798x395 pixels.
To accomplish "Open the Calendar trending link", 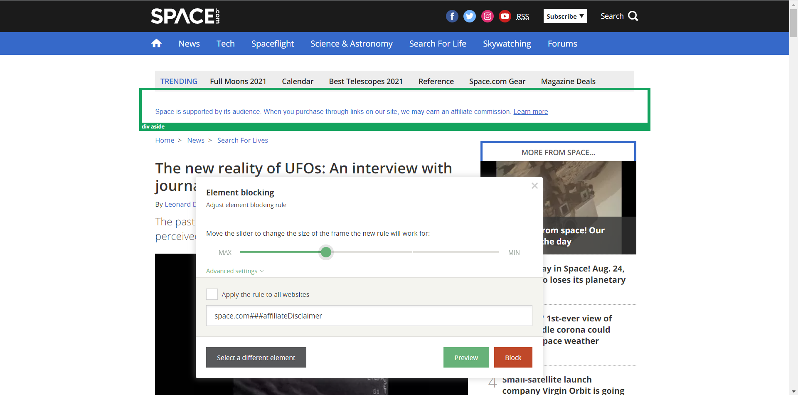I will [298, 81].
